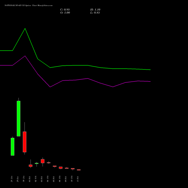
Task: Click the 29 Jan date label
Action: [x=18, y=179]
